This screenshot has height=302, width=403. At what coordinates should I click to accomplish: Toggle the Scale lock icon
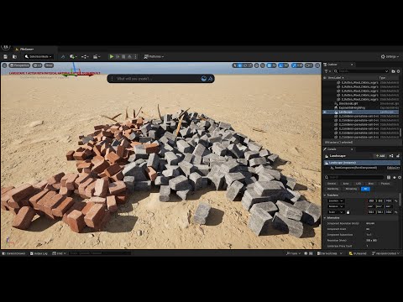(x=348, y=212)
